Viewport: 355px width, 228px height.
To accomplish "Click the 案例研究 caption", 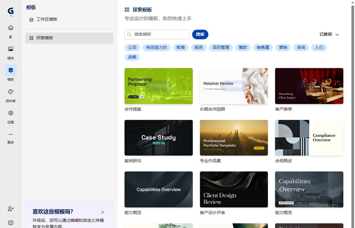I will click(133, 161).
